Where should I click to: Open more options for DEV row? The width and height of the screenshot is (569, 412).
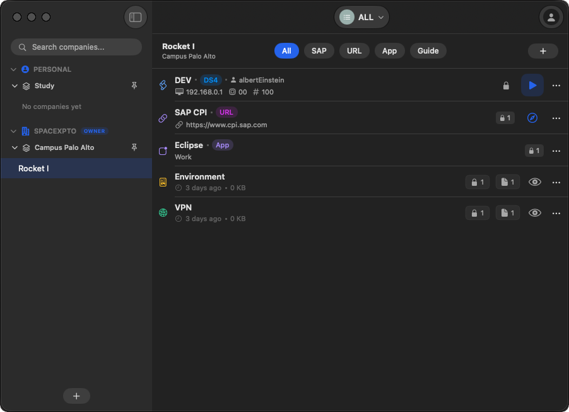pyautogui.click(x=556, y=86)
